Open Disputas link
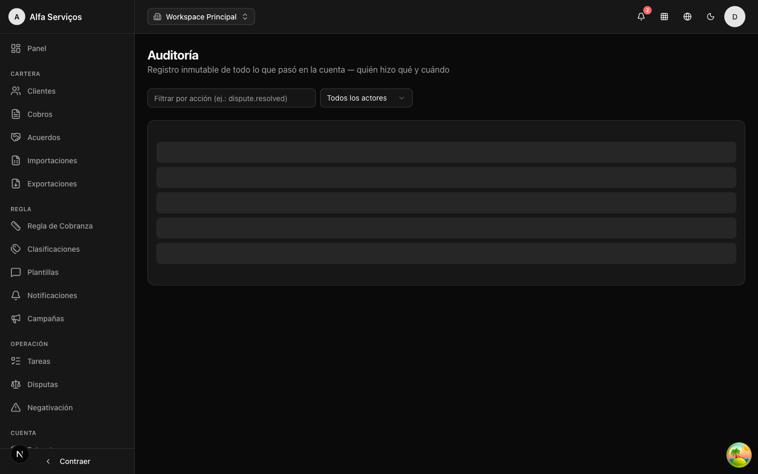 click(67, 384)
